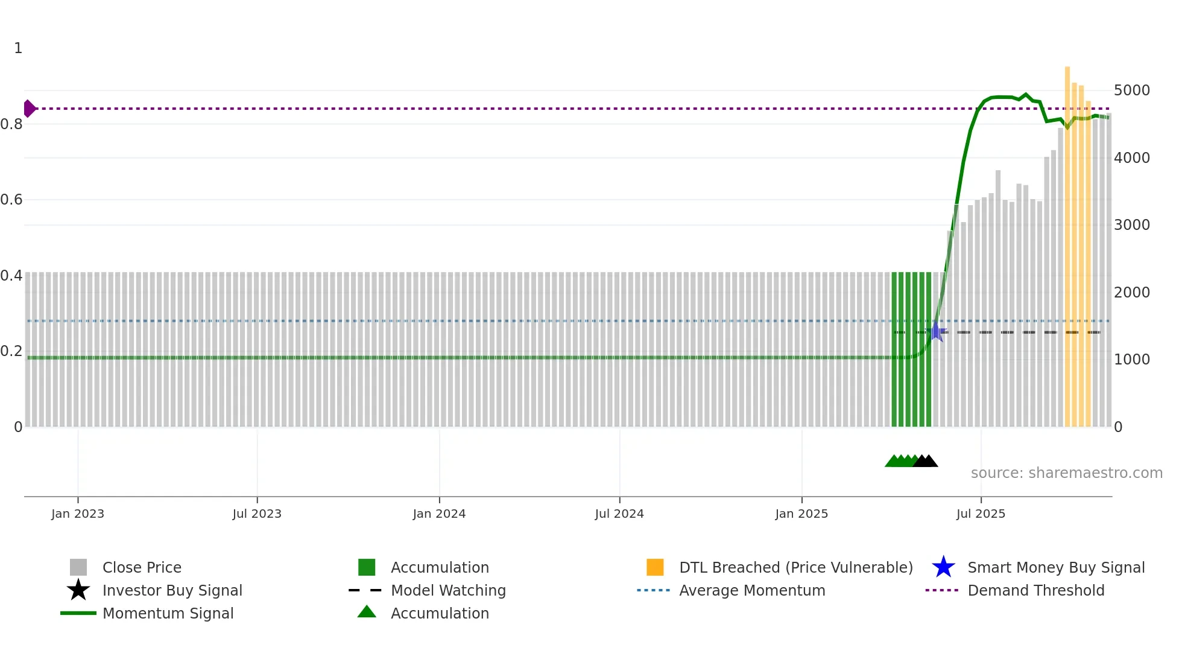The width and height of the screenshot is (1182, 665).
Task: Click the dashed Model Watching legend icon
Action: 365,590
